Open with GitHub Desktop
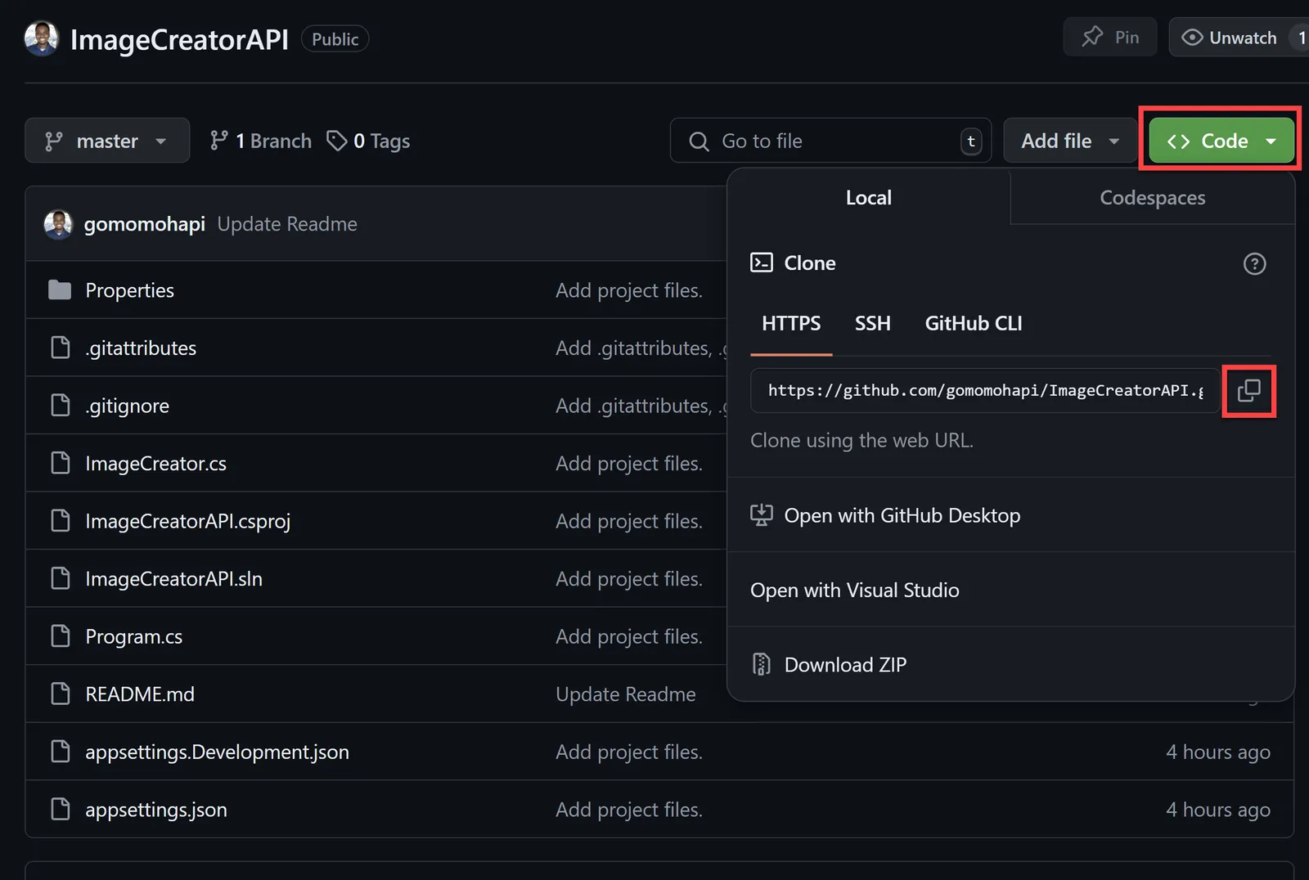Viewport: 1309px width, 880px height. click(1010, 515)
